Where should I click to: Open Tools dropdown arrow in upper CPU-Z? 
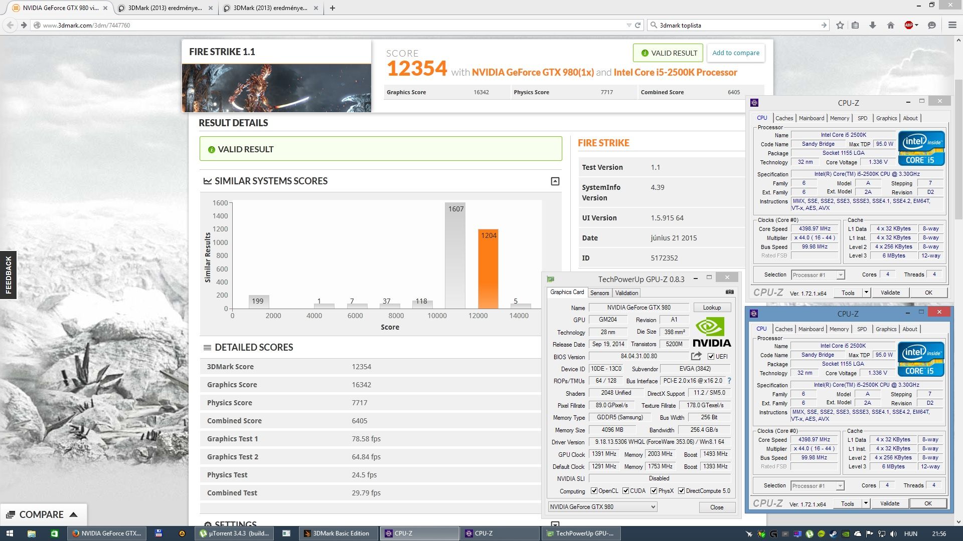coord(866,293)
